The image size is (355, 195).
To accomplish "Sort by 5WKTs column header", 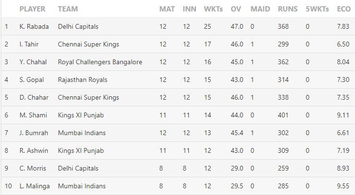I will (317, 9).
